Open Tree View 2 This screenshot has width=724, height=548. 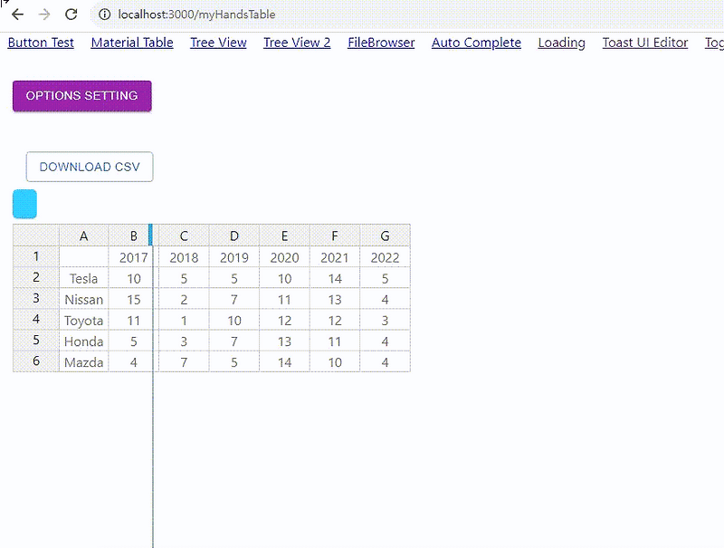(297, 43)
